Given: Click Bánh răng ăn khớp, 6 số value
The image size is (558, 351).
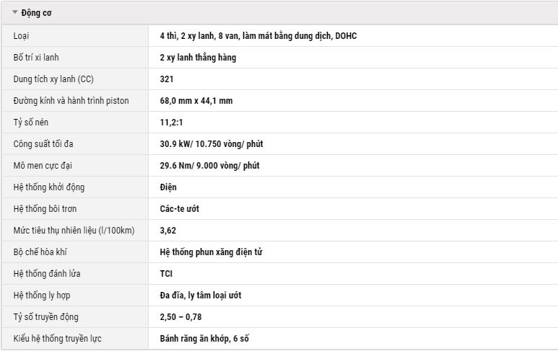Looking at the screenshot, I should (x=204, y=339).
